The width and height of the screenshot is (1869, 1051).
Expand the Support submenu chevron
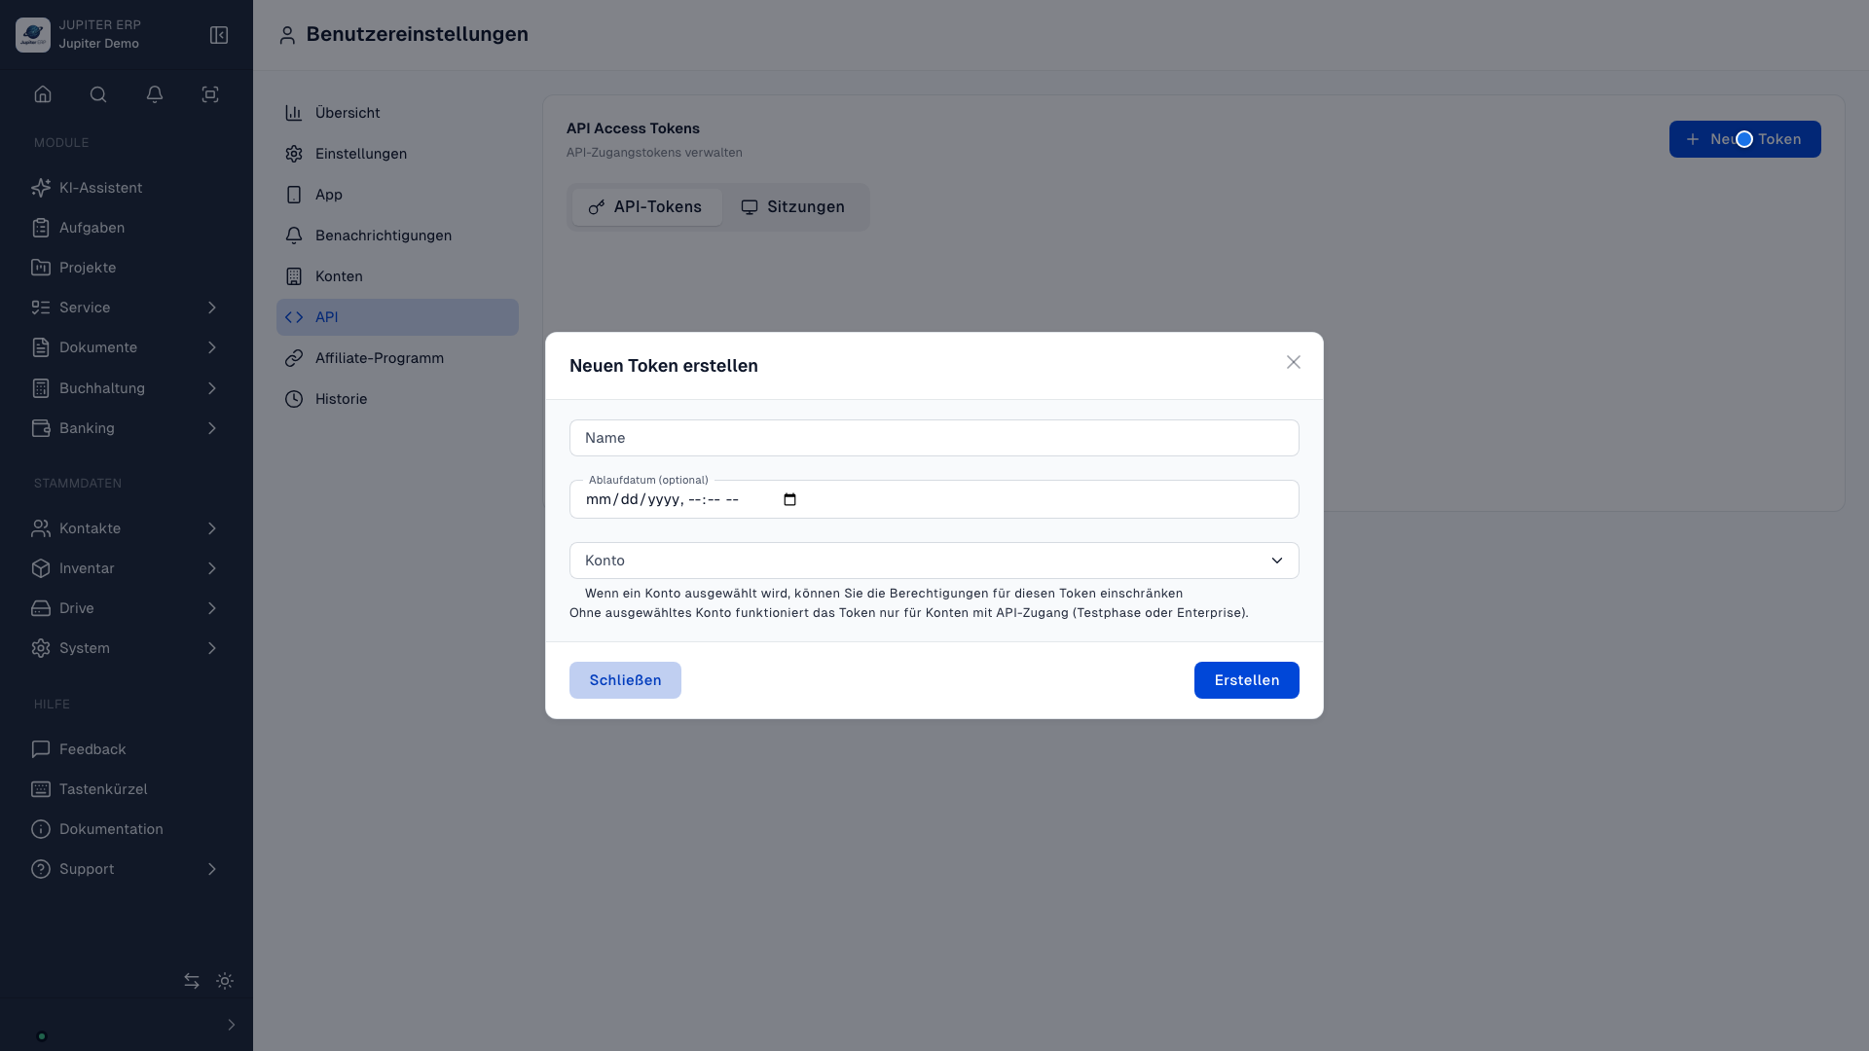(212, 869)
